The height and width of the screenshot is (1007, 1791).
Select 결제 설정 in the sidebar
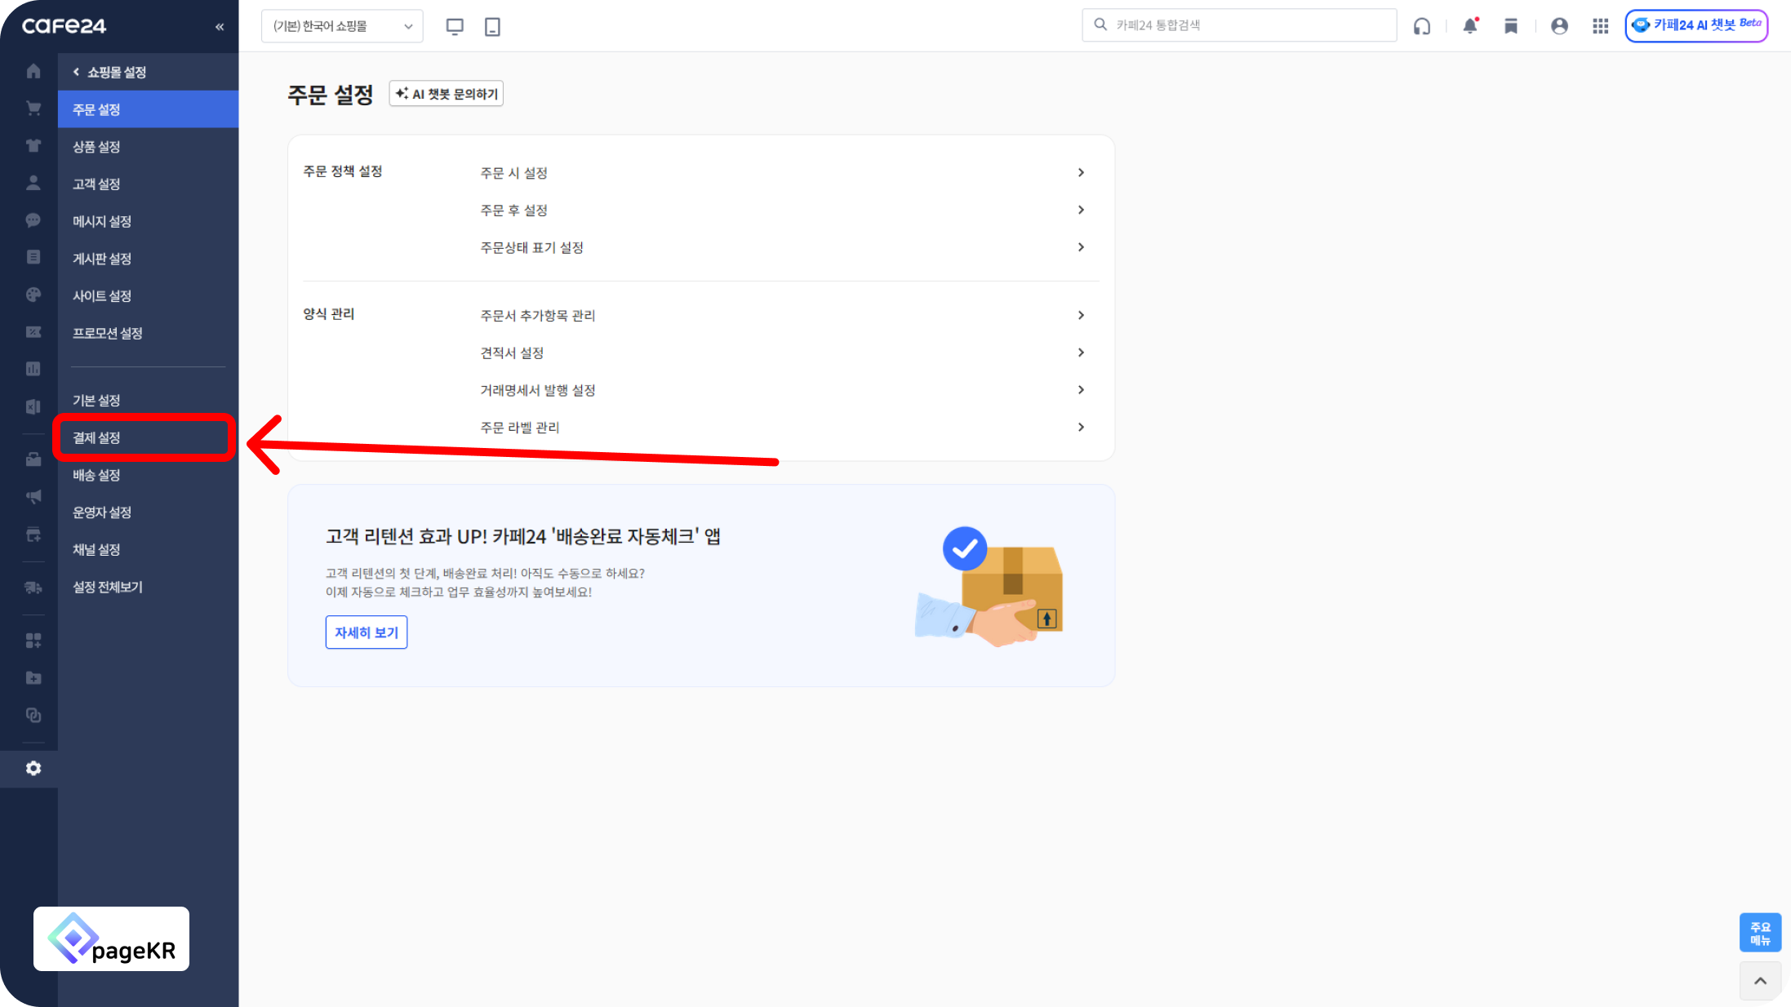click(x=144, y=437)
